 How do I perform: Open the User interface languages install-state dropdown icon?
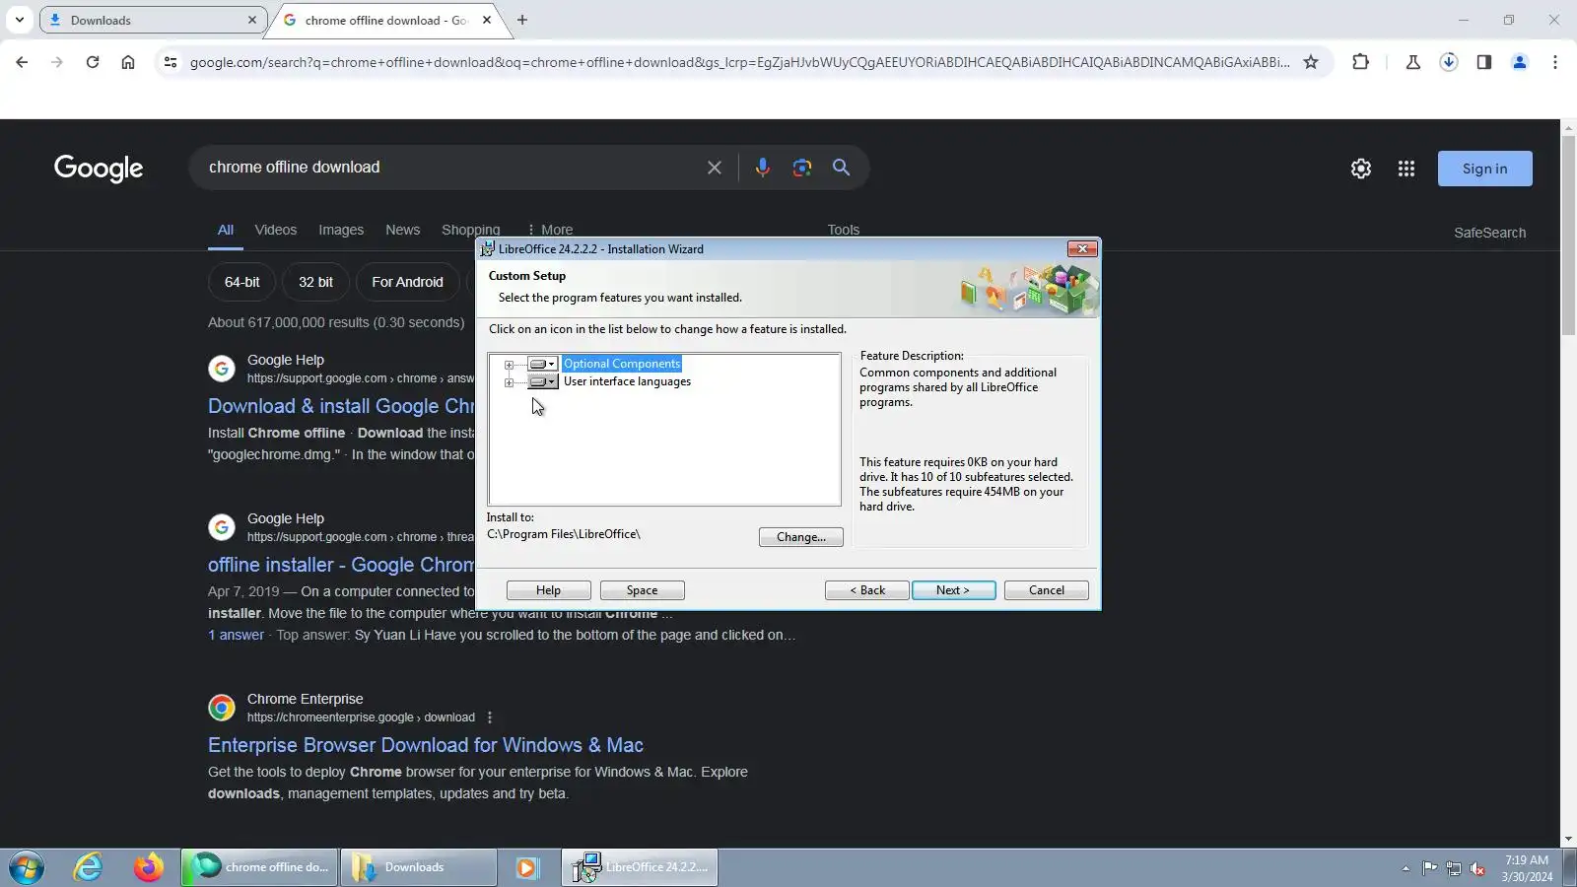tap(542, 381)
